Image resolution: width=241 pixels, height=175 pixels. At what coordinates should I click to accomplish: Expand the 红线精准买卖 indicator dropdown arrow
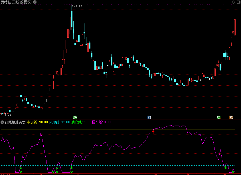[x=2, y=122]
